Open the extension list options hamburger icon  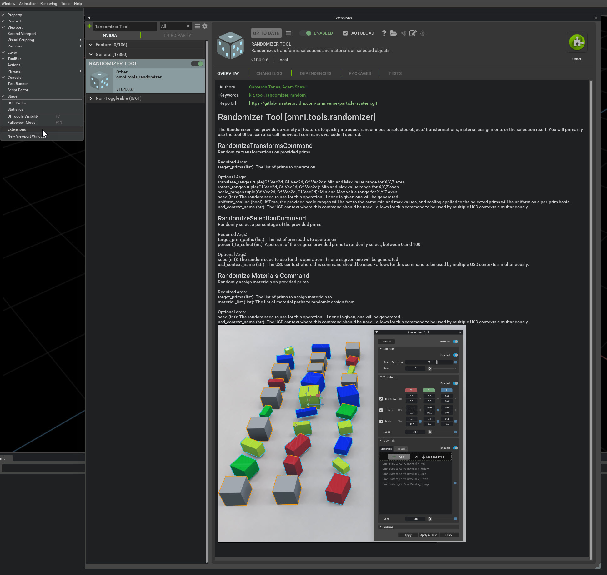(197, 26)
